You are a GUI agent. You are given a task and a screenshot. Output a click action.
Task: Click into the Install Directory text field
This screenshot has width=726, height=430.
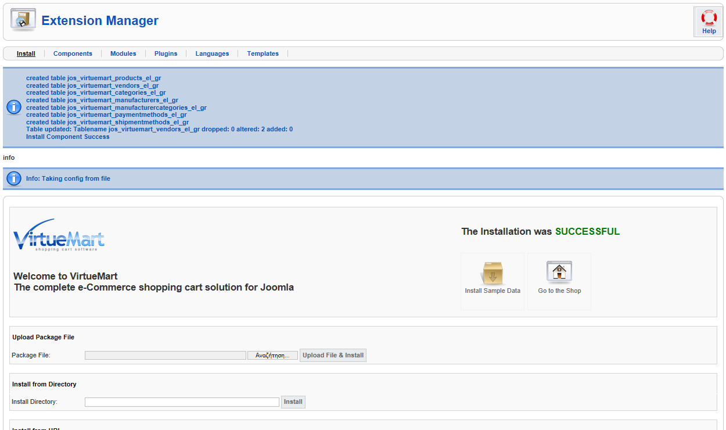(182, 402)
